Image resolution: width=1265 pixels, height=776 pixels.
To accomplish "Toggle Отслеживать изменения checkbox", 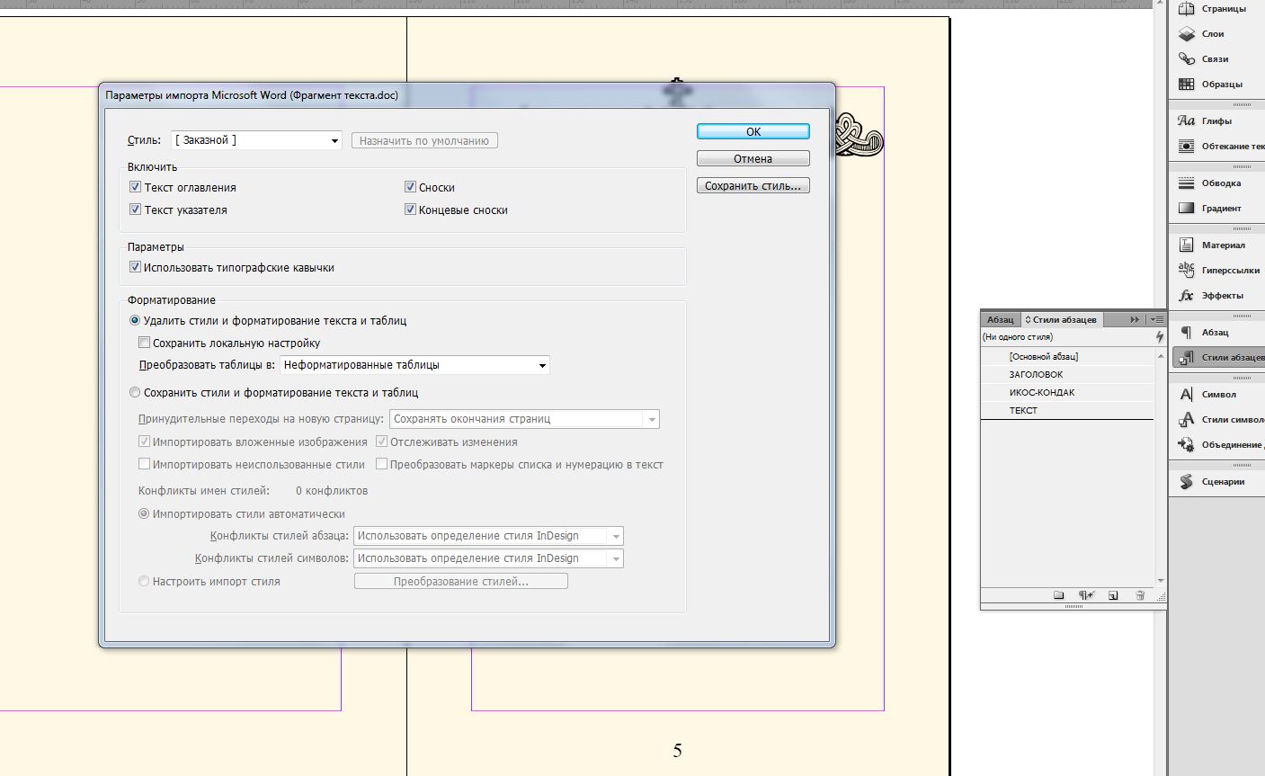I will pyautogui.click(x=381, y=442).
